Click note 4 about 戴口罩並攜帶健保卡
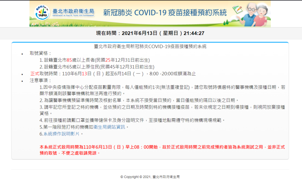Screen dimensions: 302x187 coord(132,120)
